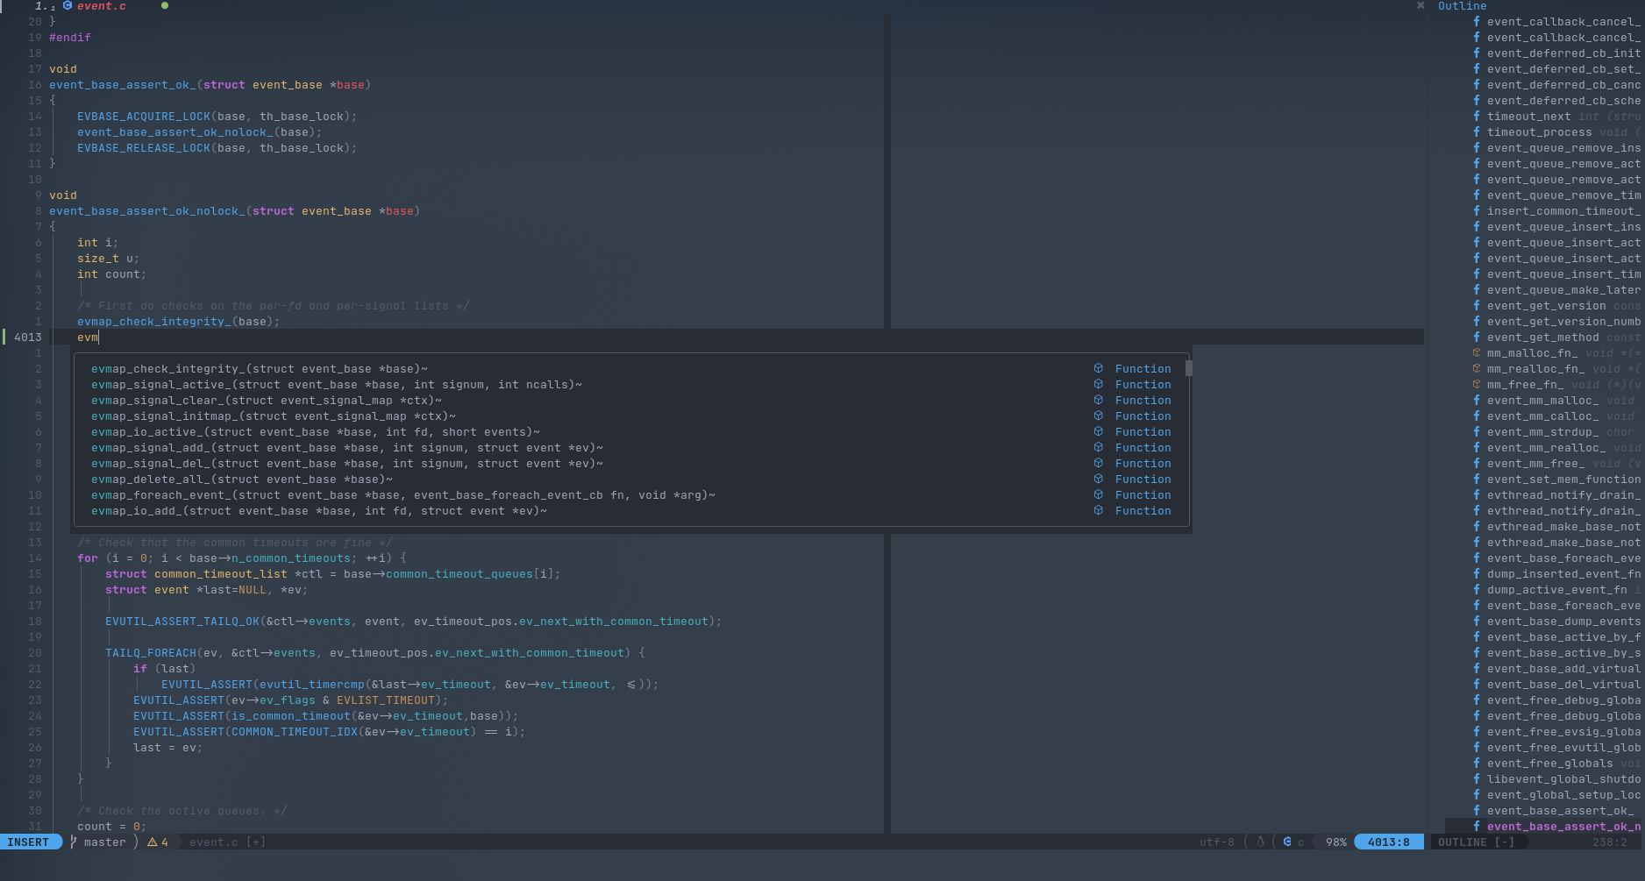Viewport: 1645px width, 881px height.
Task: Click the warning triangle diagnostics icon
Action: 153,842
